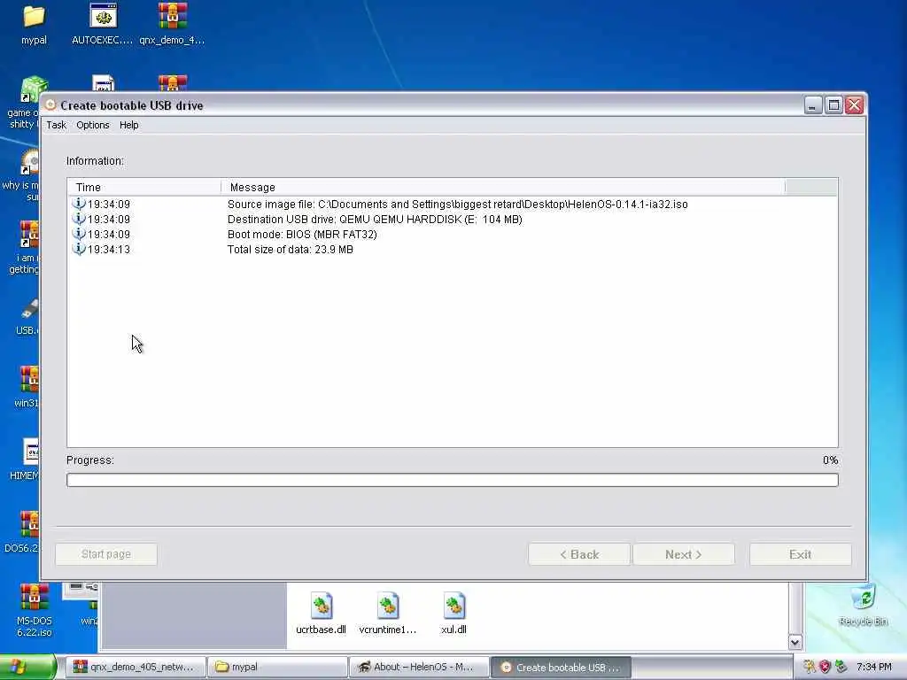This screenshot has width=907, height=680.
Task: Open the Task menu
Action: pos(56,125)
